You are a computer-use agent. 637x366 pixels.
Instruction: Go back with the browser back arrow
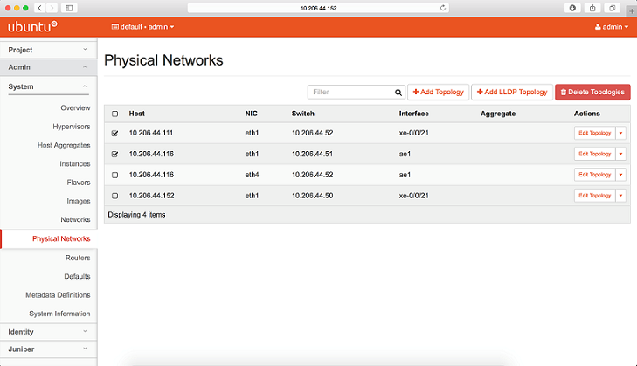pos(40,8)
